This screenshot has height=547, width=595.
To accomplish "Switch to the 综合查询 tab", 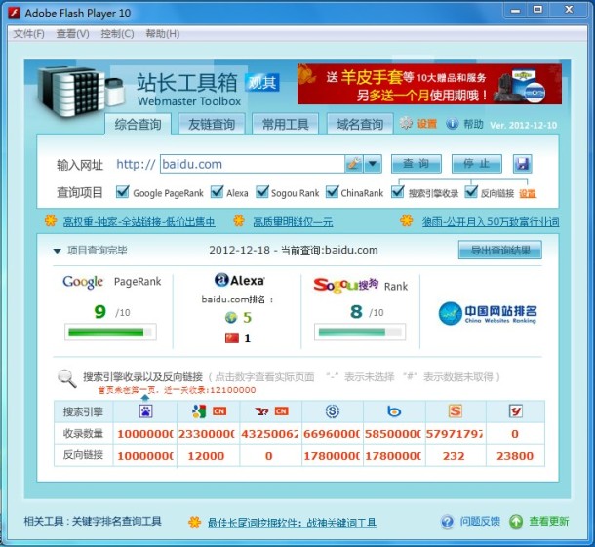I will [139, 124].
